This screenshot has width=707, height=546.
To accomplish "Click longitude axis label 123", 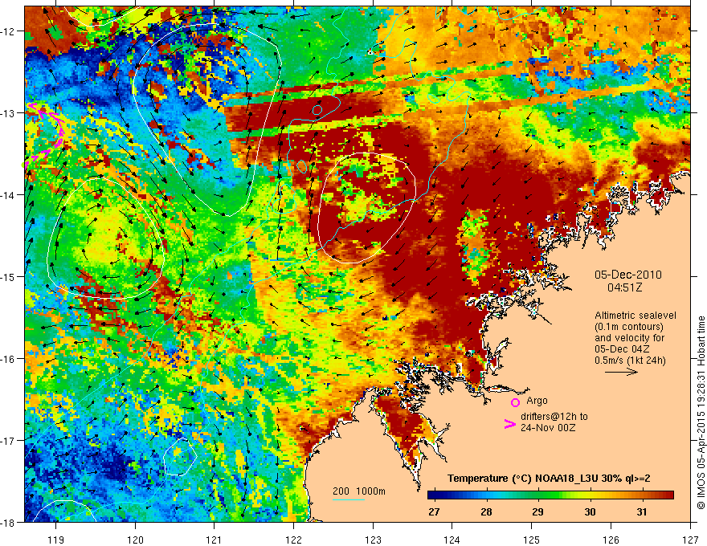I will (x=373, y=540).
